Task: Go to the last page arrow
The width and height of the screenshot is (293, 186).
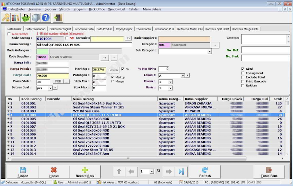Action: pos(181,171)
